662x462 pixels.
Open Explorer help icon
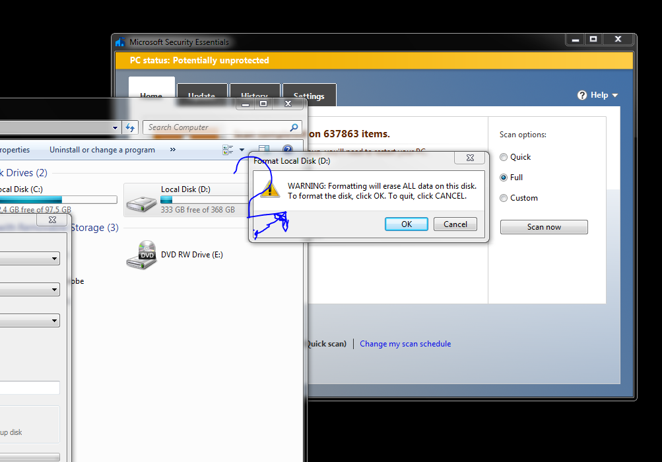(x=288, y=148)
